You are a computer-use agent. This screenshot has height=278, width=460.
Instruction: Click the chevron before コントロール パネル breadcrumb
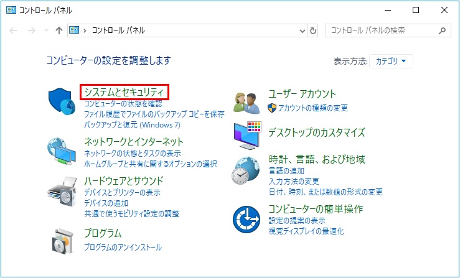pos(85,30)
